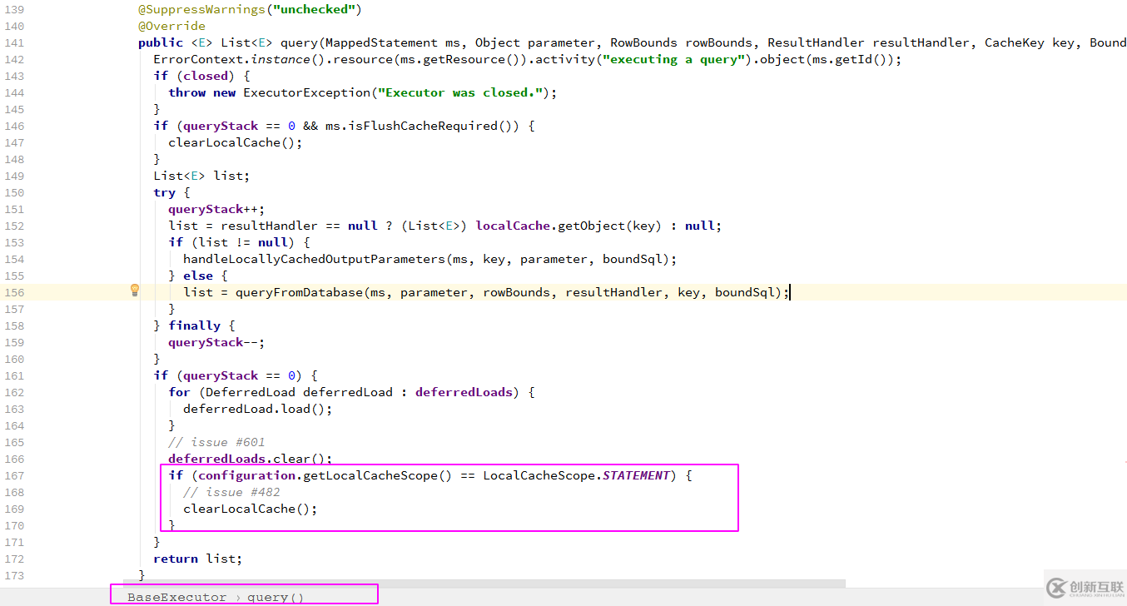The width and height of the screenshot is (1127, 606).
Task: Click ResultHandler type in method signature
Action: pos(816,42)
